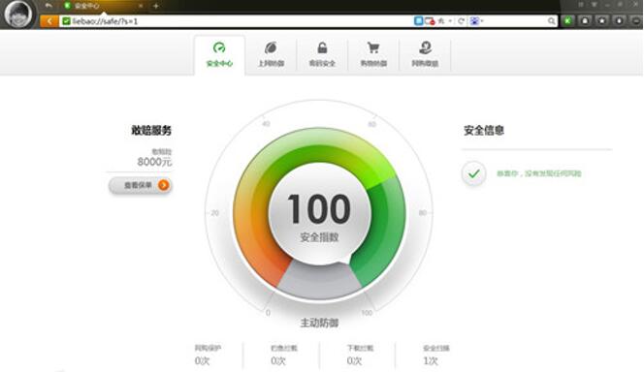Screen dimensions: 644x372
Task: Switch to the padlock security tab
Action: (322, 55)
